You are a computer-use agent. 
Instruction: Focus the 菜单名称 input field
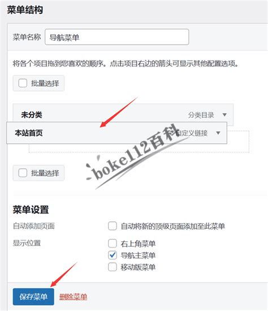(x=117, y=37)
